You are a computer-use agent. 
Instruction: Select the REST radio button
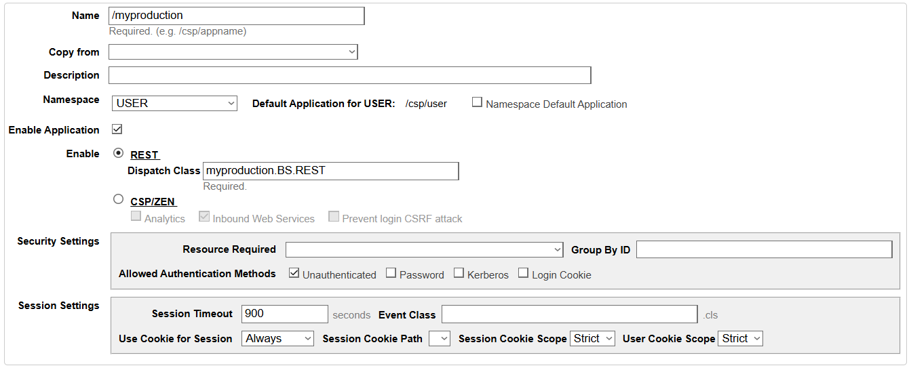coord(119,154)
